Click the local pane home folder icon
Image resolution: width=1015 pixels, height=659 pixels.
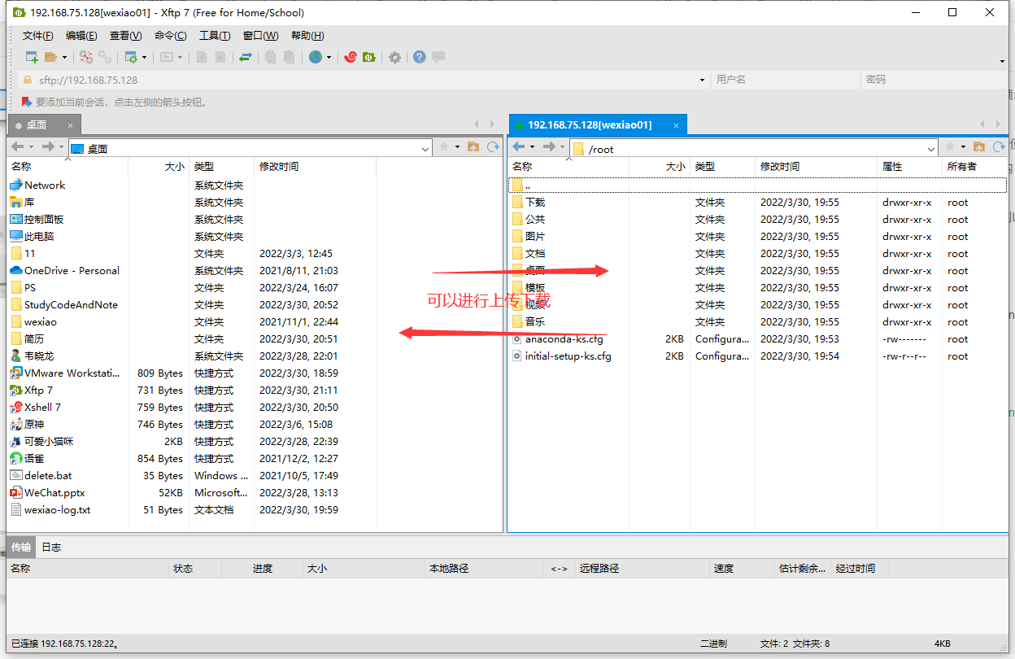coord(473,147)
